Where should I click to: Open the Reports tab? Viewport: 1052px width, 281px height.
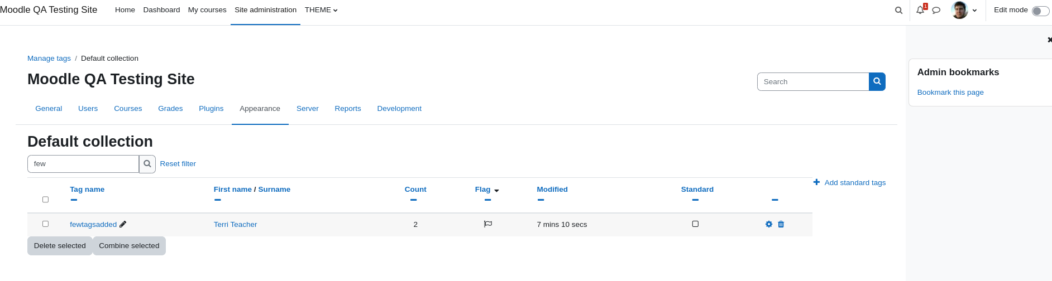coord(348,109)
